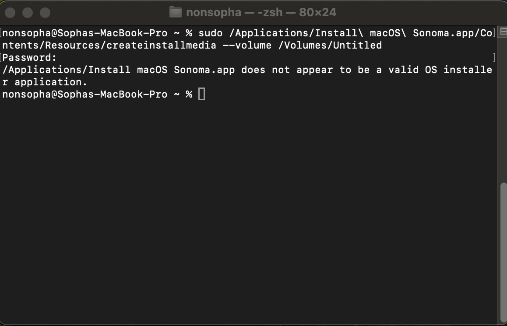Click the vertical scrollbar thumb
Screen dimensions: 507x326
click(x=503, y=252)
